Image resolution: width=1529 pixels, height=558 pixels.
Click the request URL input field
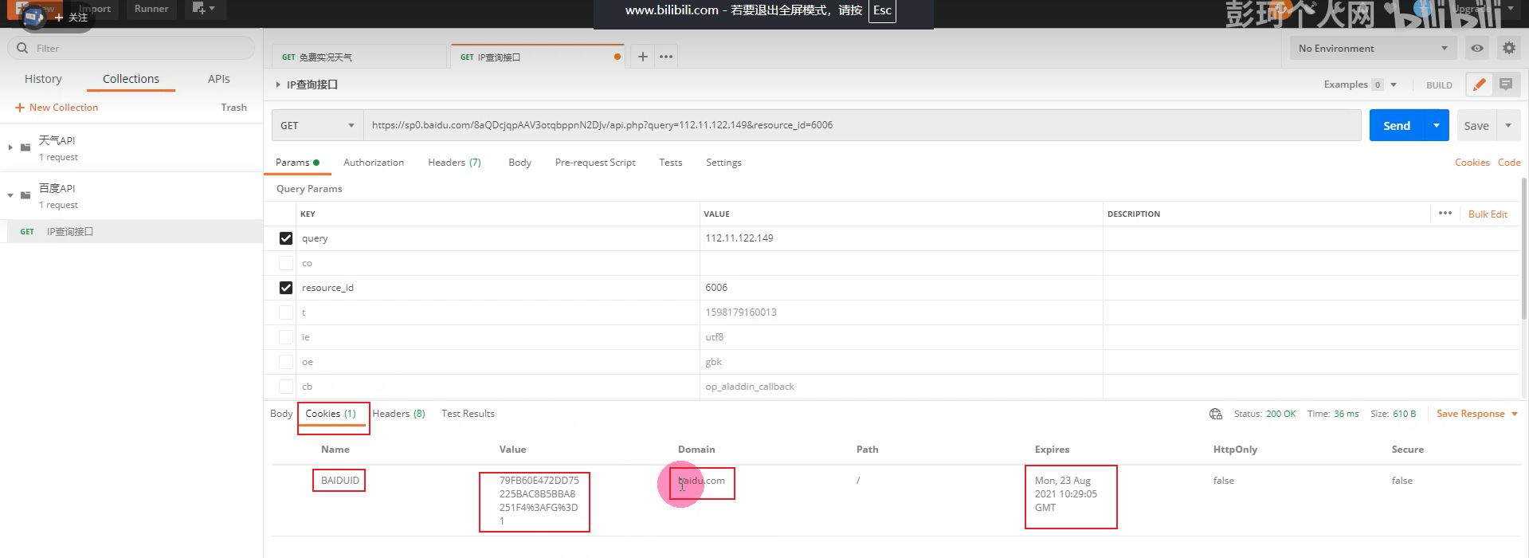(x=861, y=125)
